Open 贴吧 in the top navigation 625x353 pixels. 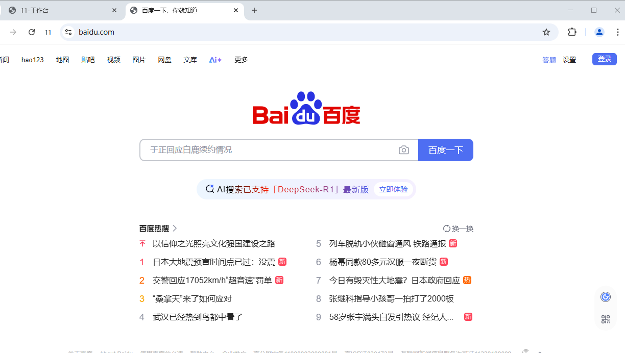tap(88, 60)
